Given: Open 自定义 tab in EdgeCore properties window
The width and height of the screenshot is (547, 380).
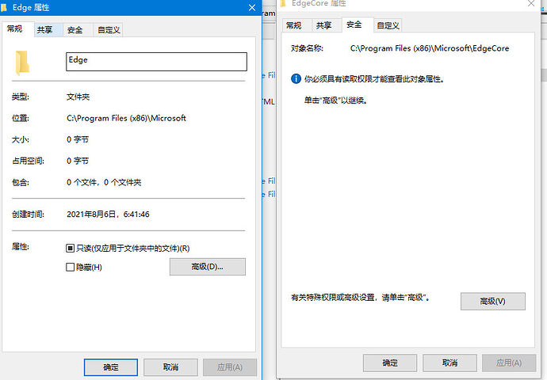Looking at the screenshot, I should [x=388, y=25].
